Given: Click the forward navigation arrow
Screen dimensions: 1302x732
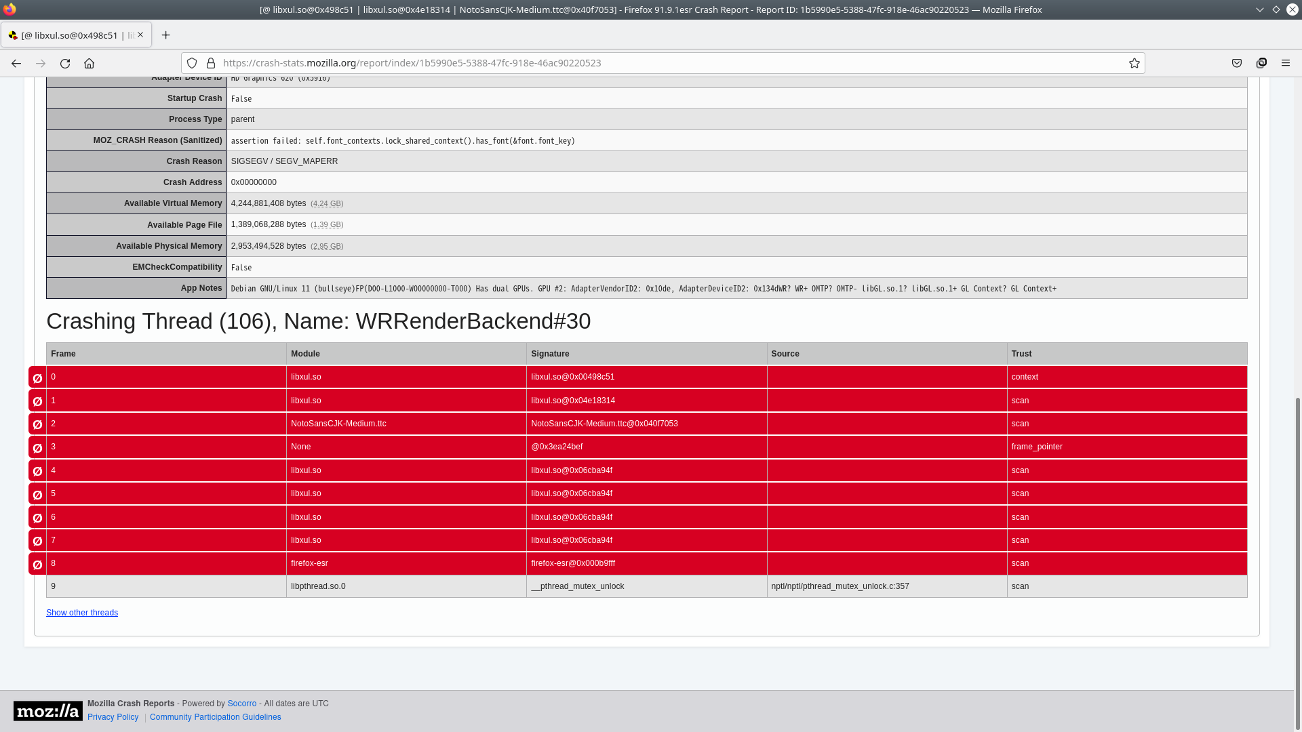Looking at the screenshot, I should click(x=41, y=63).
